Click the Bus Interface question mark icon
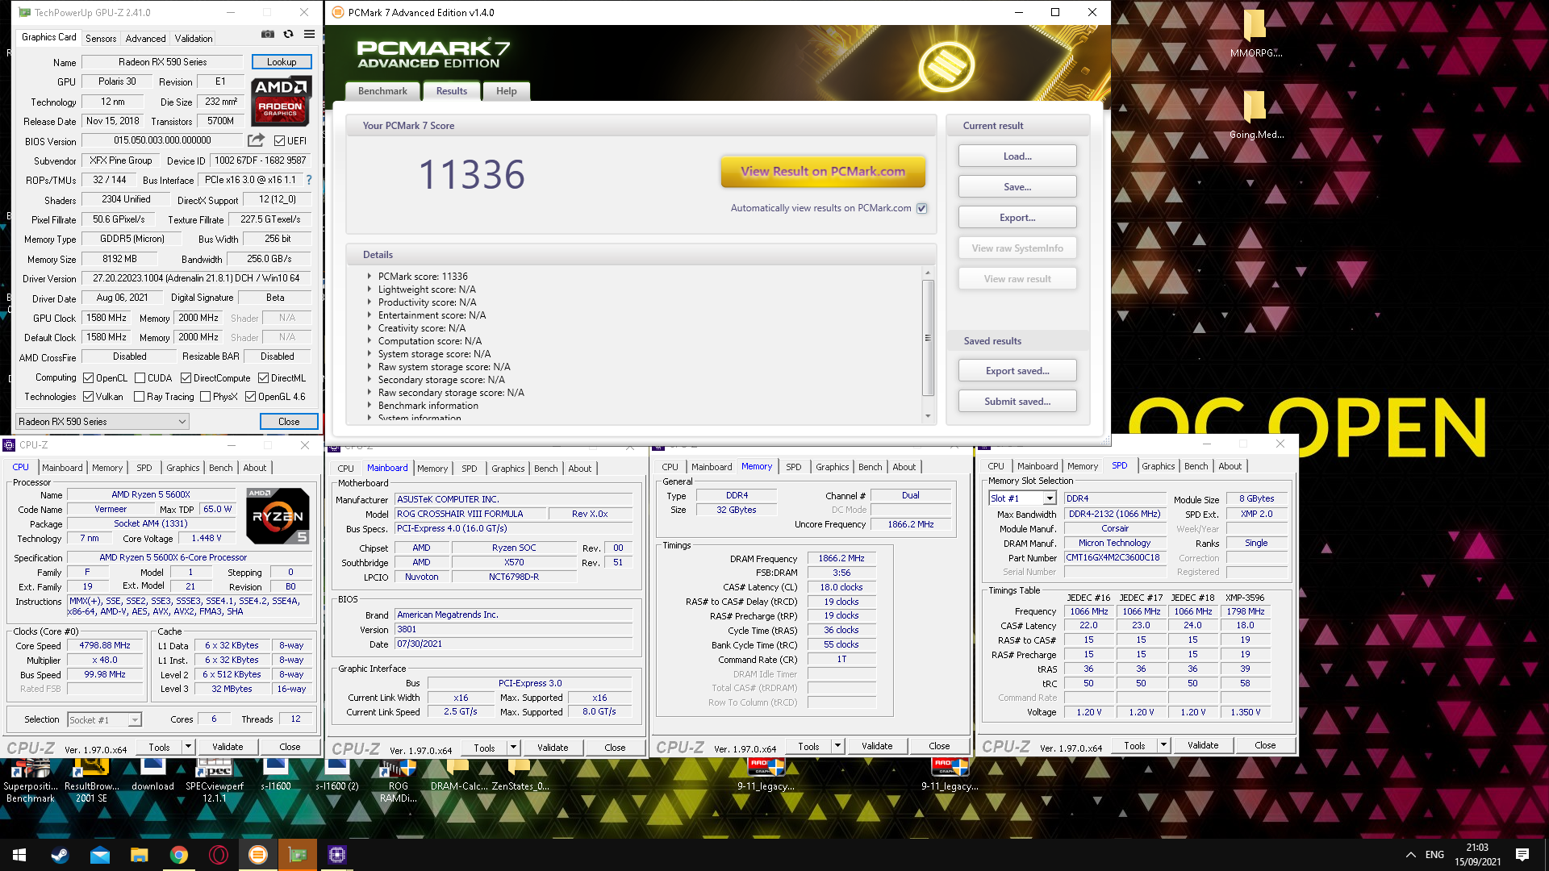 [x=308, y=180]
